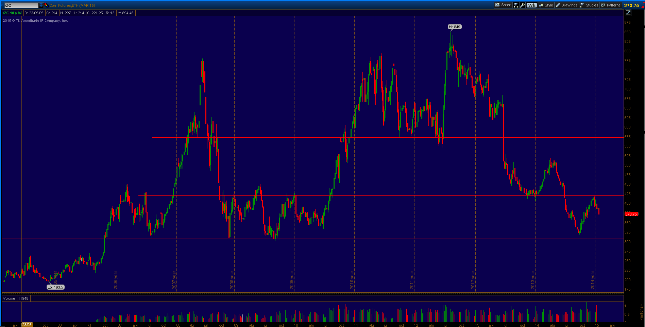
Task: Click the yellow 370.75 last price
Action: point(631,5)
